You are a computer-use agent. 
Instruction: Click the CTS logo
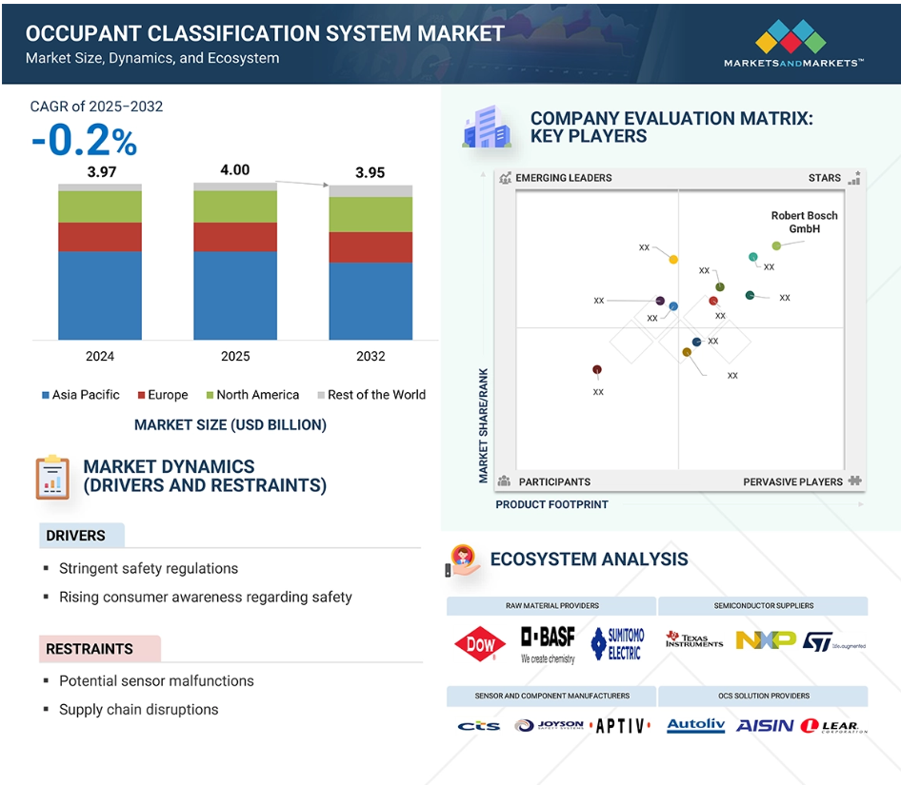click(x=479, y=726)
